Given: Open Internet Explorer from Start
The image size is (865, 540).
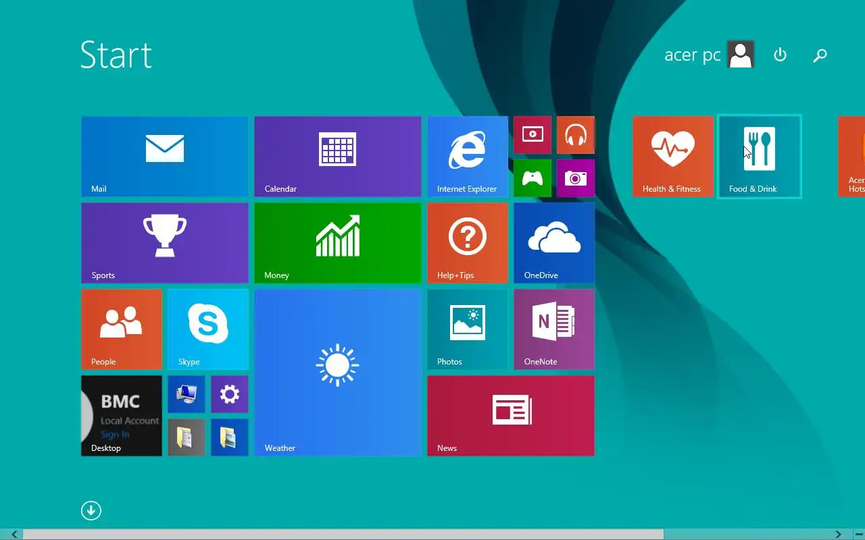Looking at the screenshot, I should pos(468,157).
